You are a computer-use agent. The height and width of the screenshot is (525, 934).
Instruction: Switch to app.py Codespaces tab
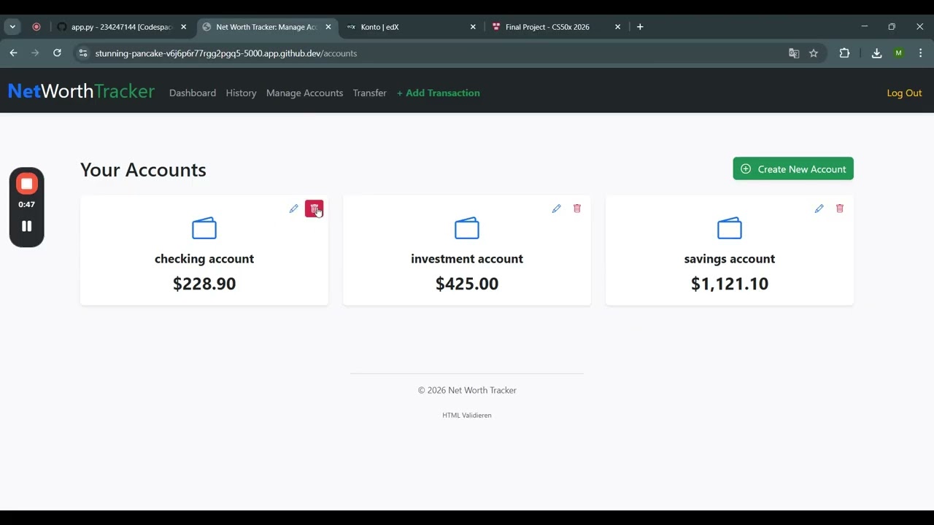(x=122, y=27)
